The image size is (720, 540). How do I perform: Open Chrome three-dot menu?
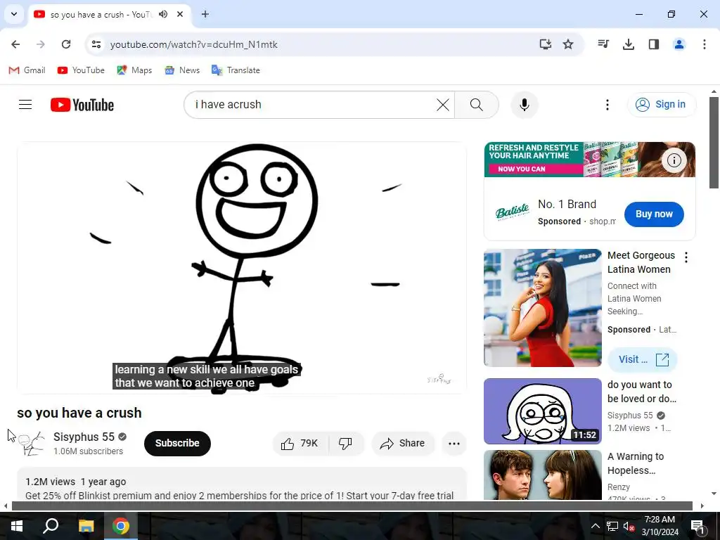704,44
